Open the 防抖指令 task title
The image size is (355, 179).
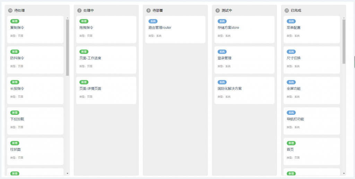click(17, 58)
